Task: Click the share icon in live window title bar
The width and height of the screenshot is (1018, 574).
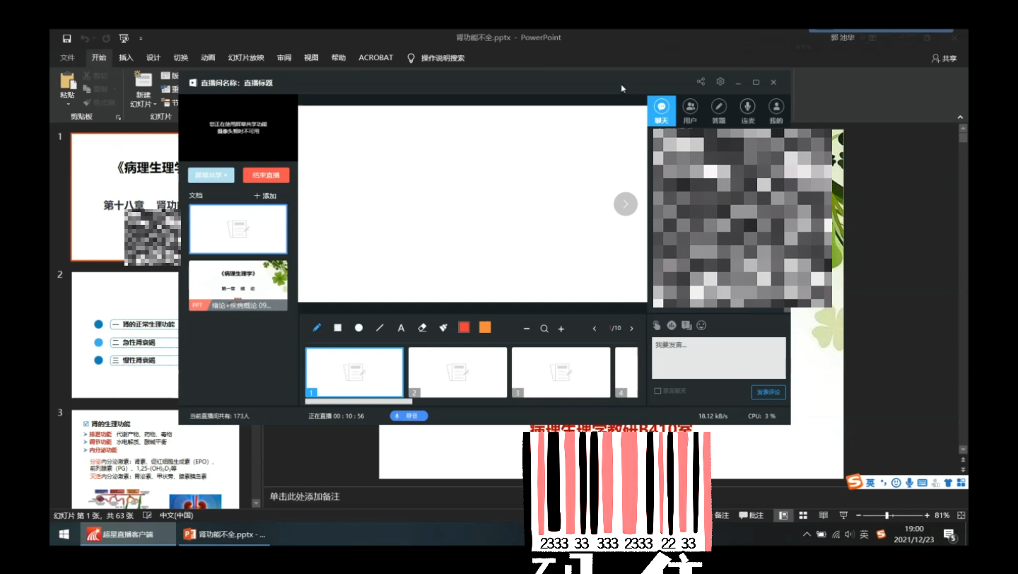Action: coord(701,82)
